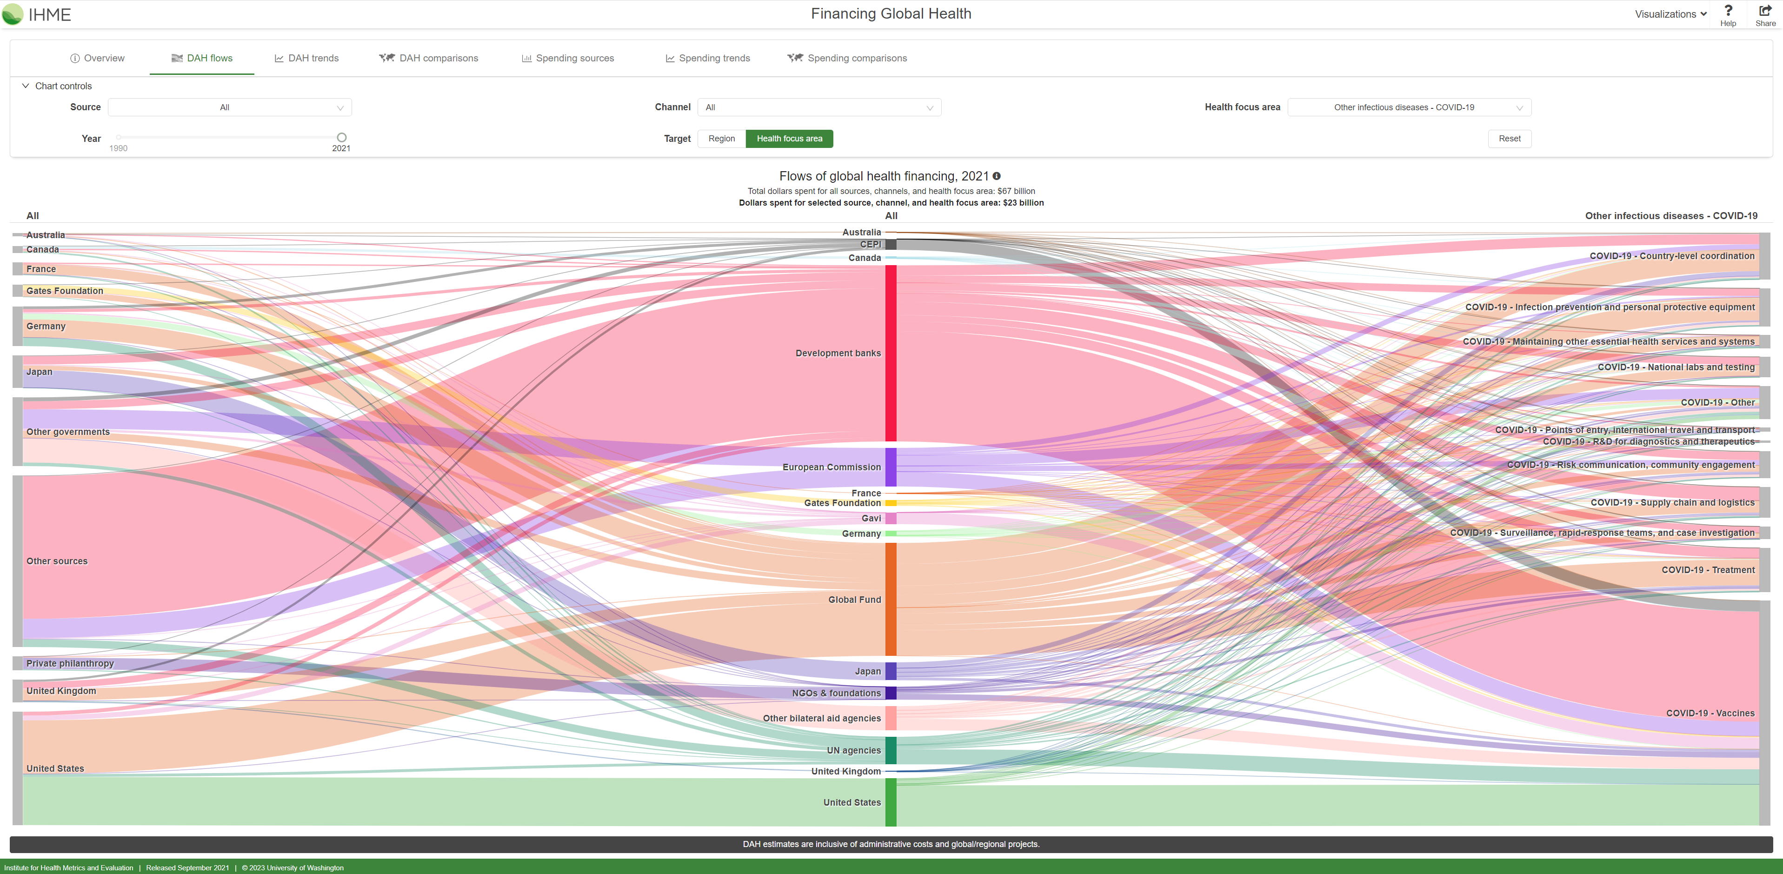The width and height of the screenshot is (1783, 874).
Task: Set Target to Region
Action: 721,139
